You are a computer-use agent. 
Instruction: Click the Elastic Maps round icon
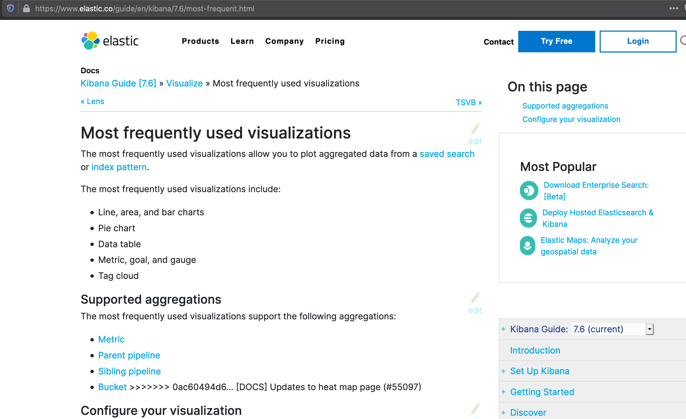point(527,246)
